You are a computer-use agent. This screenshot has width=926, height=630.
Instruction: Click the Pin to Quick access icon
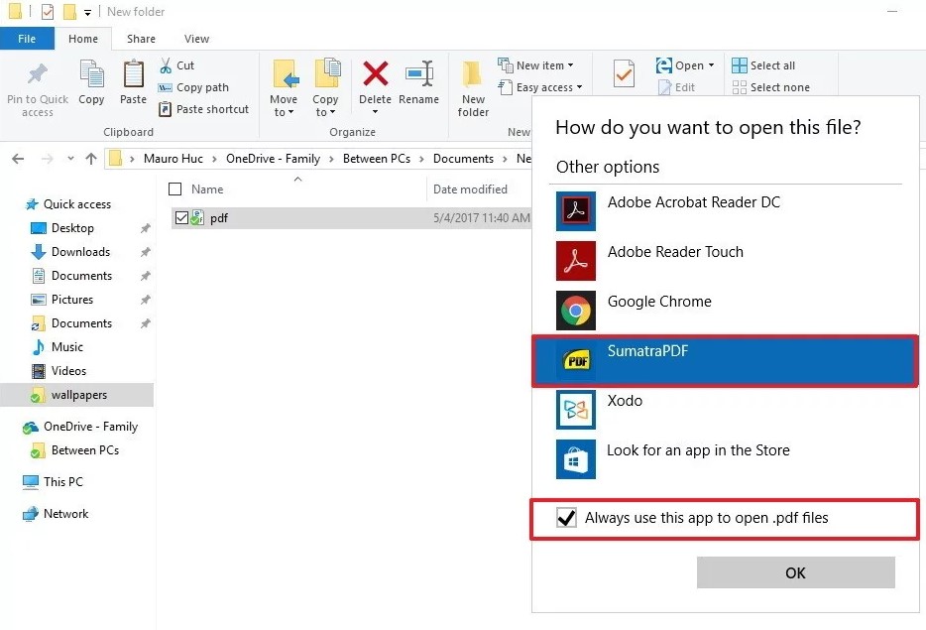tap(38, 75)
